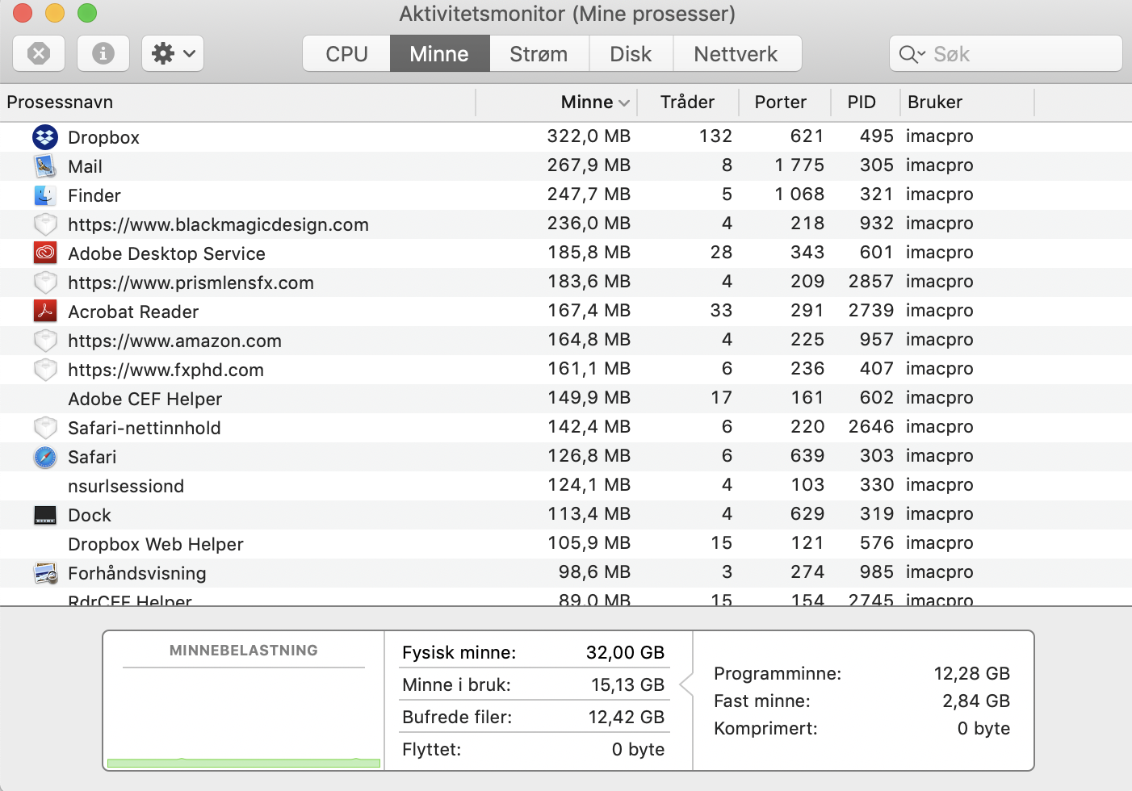Switch to the CPU tab
1132x791 pixels.
[346, 54]
